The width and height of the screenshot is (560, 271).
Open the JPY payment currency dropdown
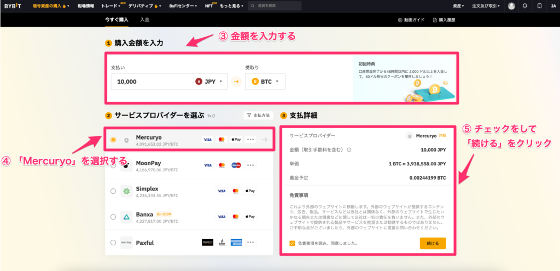point(211,82)
